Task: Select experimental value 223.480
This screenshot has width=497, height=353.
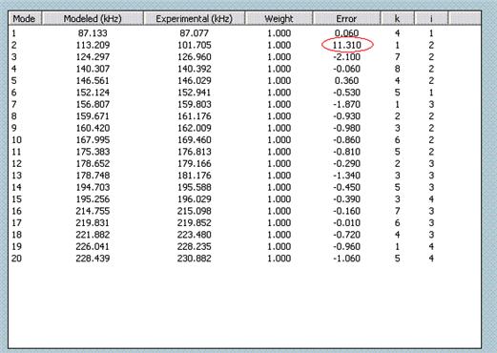Action: 194,235
